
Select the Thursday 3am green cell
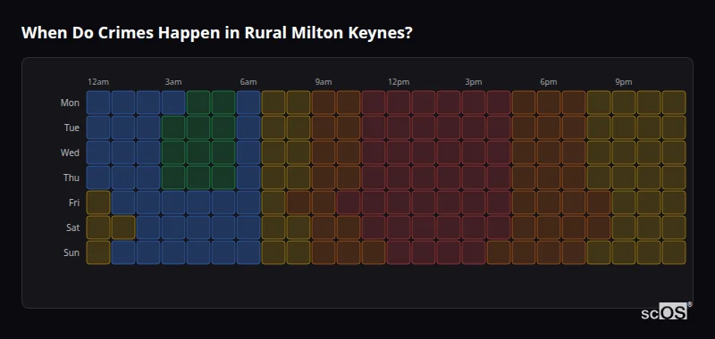(x=173, y=178)
